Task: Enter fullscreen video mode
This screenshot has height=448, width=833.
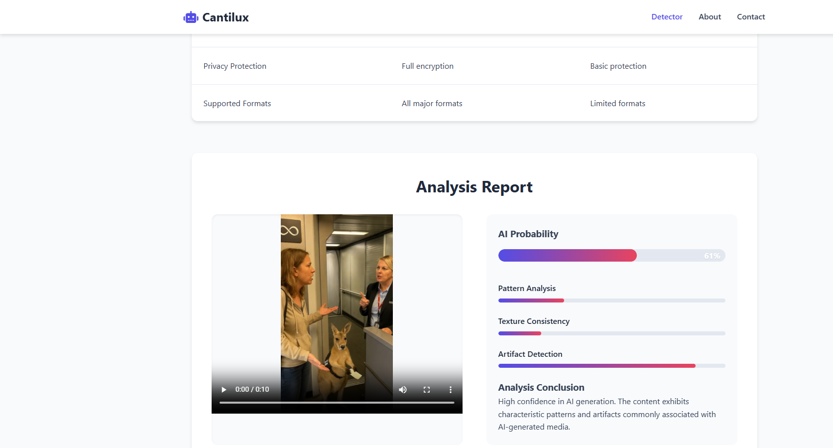Action: click(x=427, y=390)
